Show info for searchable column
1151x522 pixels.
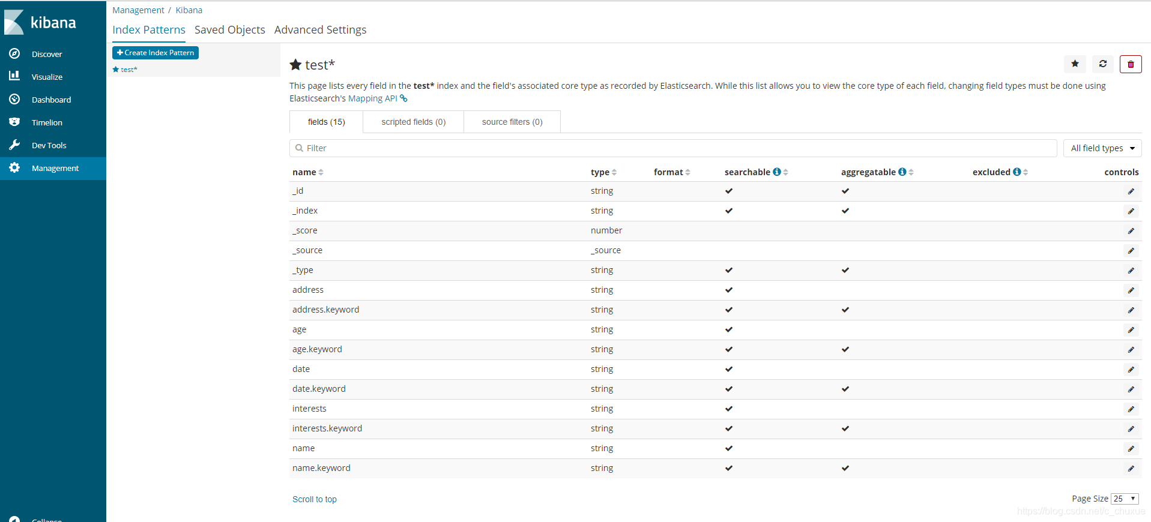[x=777, y=172]
